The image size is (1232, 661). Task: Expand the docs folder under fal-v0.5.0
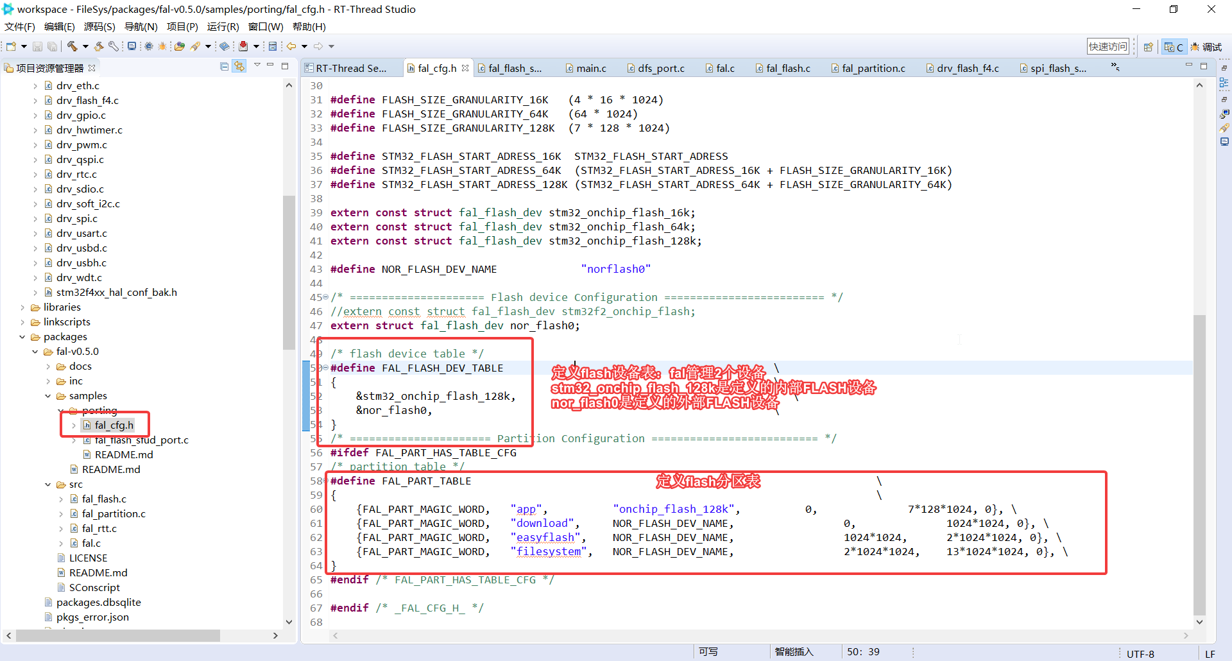[47, 366]
